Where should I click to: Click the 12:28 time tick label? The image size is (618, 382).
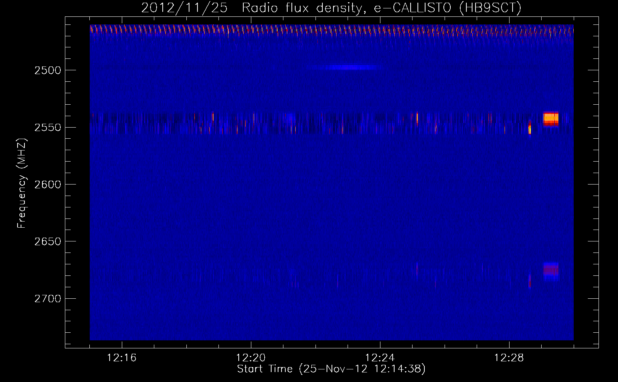click(x=509, y=358)
